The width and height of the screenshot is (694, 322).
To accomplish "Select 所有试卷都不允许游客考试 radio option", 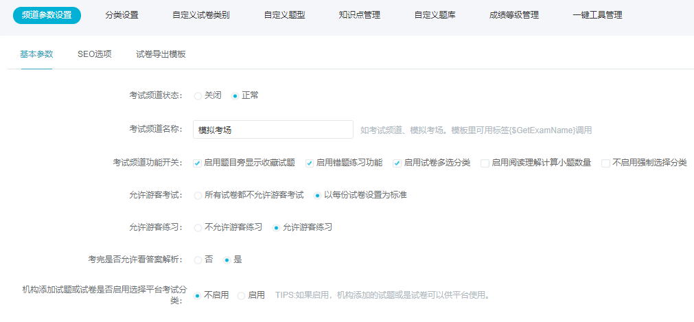I will [198, 196].
